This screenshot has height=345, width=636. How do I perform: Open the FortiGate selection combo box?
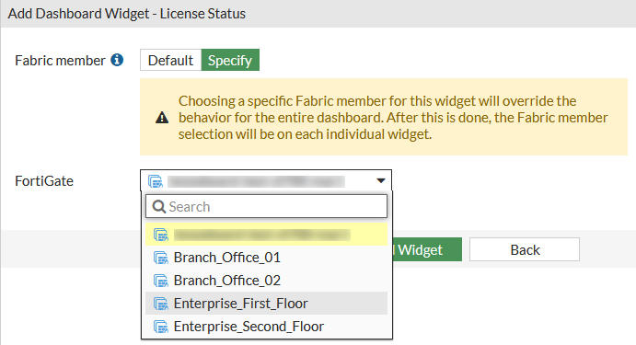(266, 180)
